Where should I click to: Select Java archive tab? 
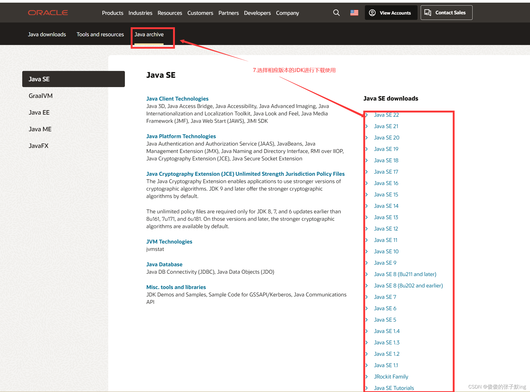tap(149, 34)
